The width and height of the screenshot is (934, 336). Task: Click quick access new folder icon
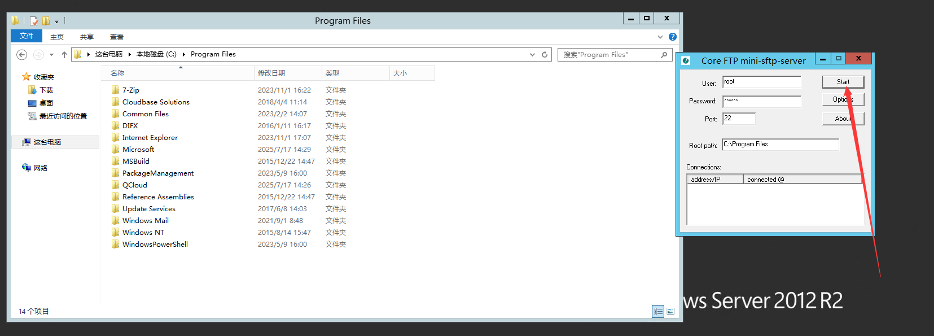pos(46,21)
